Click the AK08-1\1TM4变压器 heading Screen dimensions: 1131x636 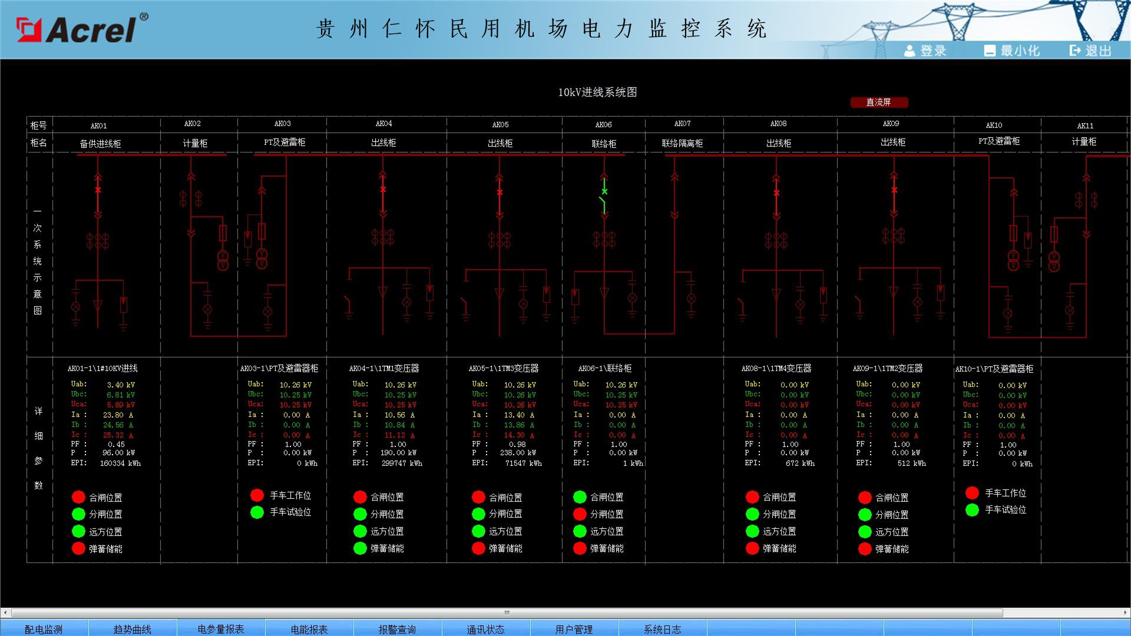coord(776,368)
